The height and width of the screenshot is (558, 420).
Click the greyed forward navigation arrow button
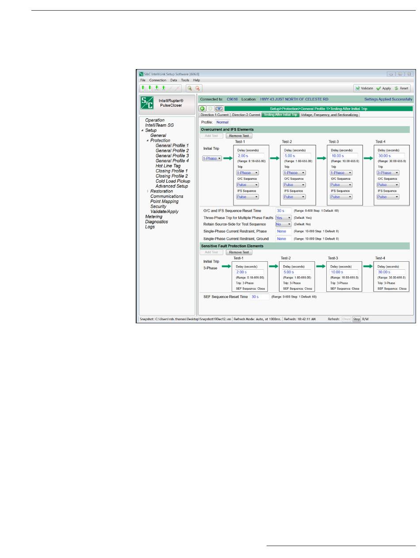click(x=210, y=108)
